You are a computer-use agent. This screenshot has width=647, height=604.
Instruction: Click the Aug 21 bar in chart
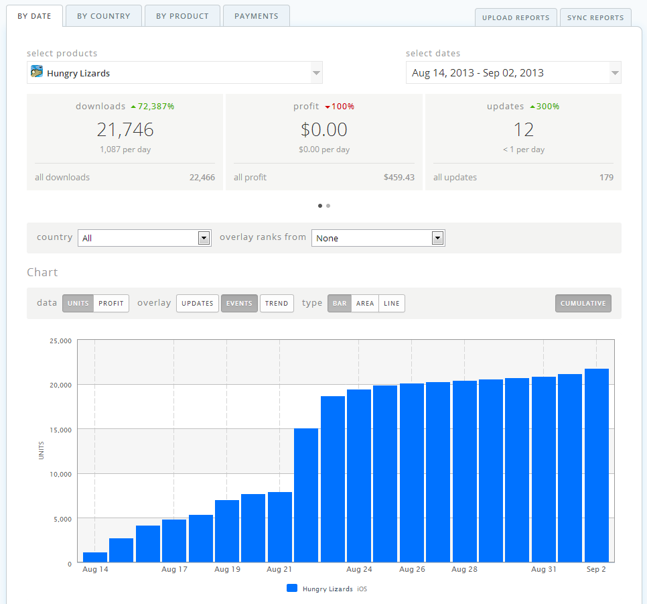(x=280, y=527)
